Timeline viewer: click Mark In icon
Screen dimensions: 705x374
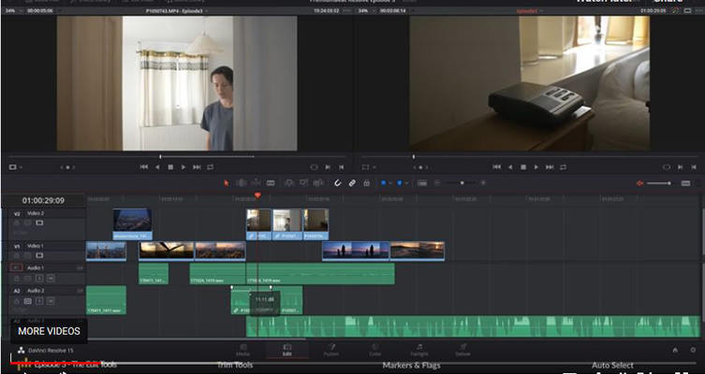681,167
